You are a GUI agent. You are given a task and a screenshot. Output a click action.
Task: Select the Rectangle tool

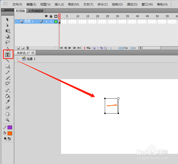8,66
